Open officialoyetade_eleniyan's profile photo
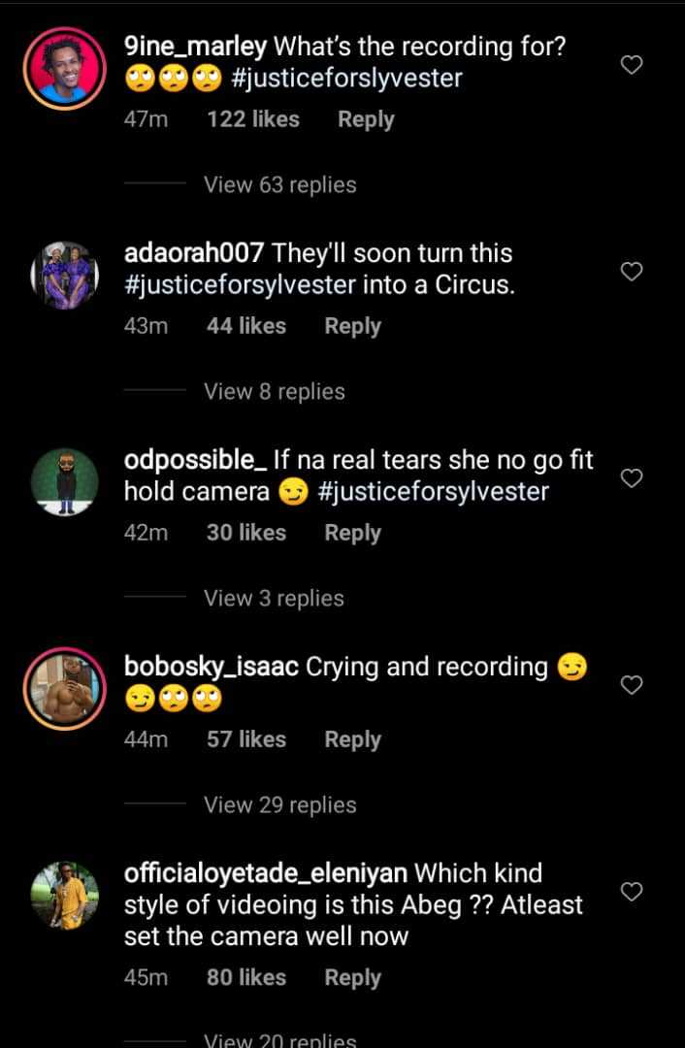685x1048 pixels. pyautogui.click(x=64, y=895)
